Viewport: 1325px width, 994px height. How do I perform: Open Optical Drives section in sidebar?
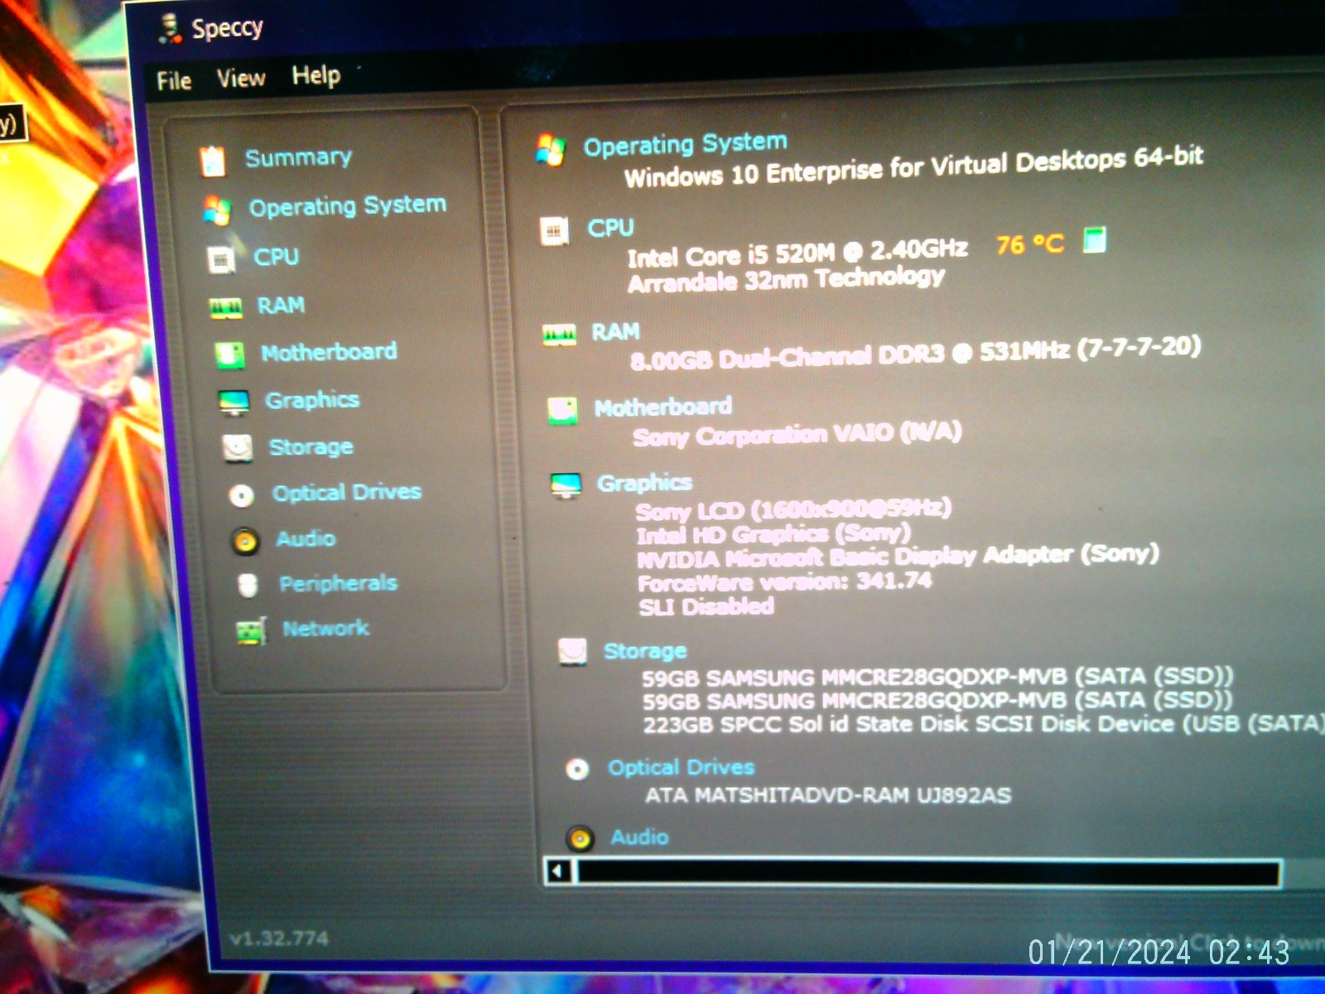pos(347,493)
